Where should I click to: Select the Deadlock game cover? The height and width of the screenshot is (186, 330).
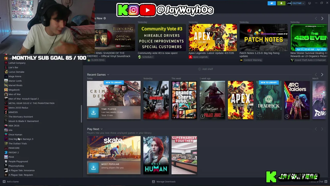(x=269, y=100)
